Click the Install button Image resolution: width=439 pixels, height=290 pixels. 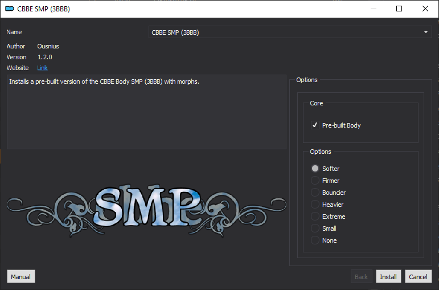[388, 276]
